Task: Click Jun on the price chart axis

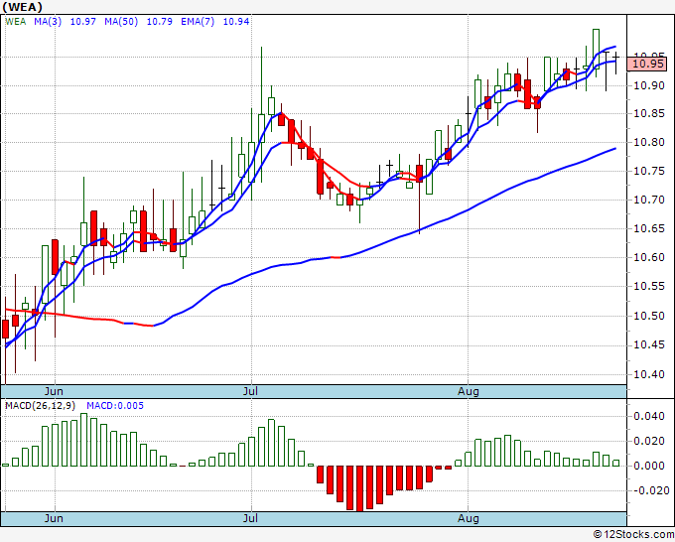Action: (54, 391)
